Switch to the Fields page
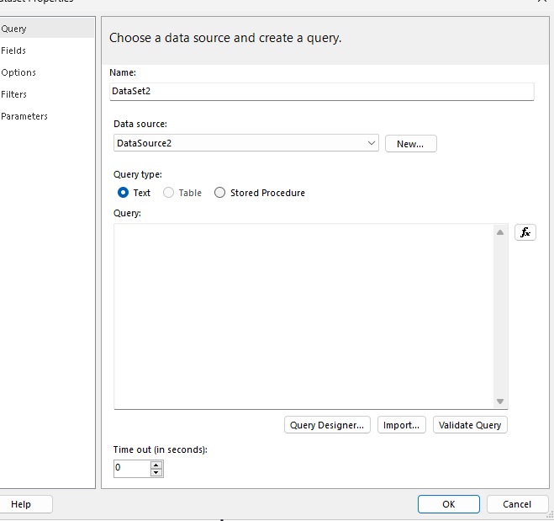554x521 pixels. coord(13,51)
